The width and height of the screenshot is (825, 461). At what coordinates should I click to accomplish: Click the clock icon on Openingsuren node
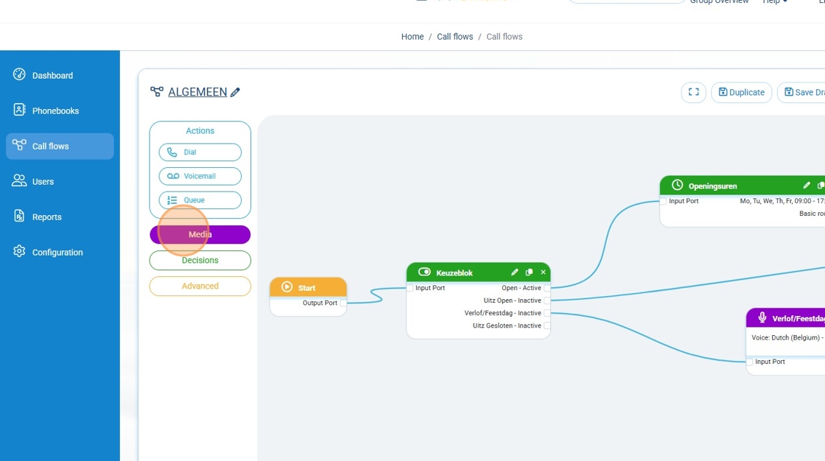click(x=677, y=186)
